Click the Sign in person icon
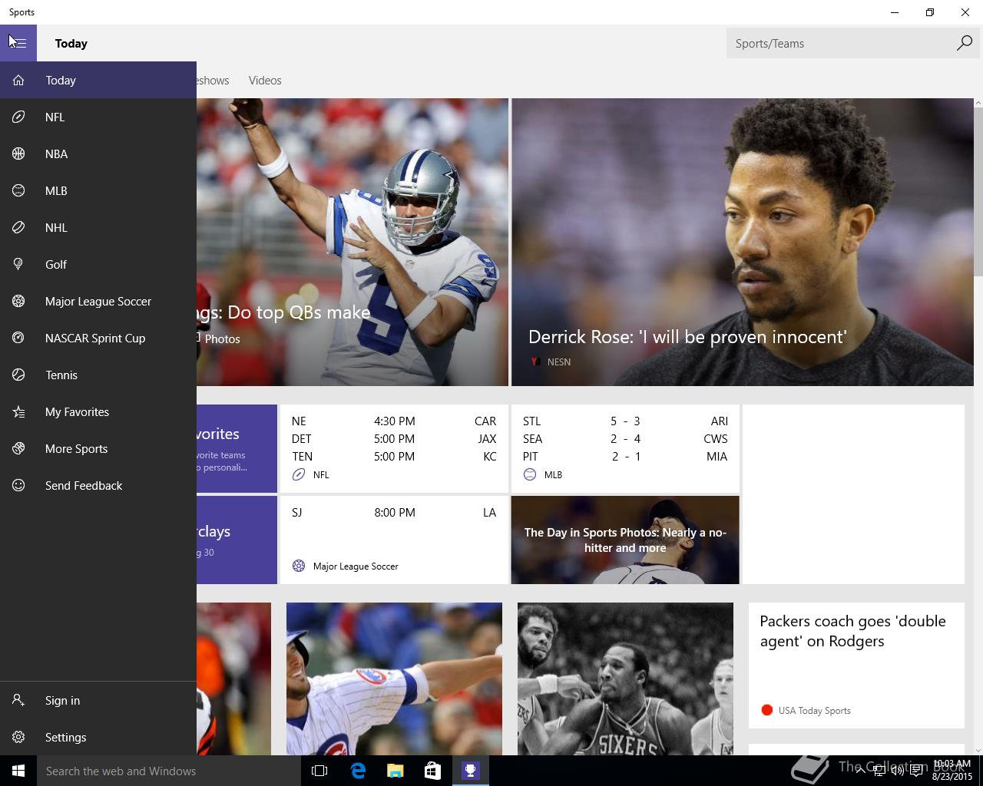This screenshot has height=786, width=983. pos(18,700)
